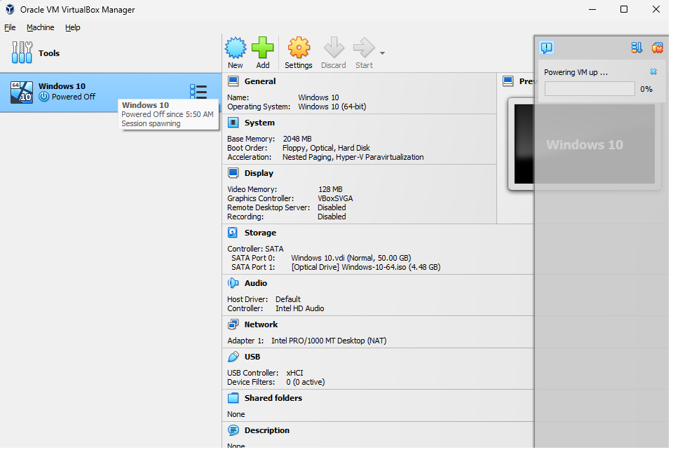Click the Powering VM up progress bar
The width and height of the screenshot is (673, 452).
coord(590,89)
